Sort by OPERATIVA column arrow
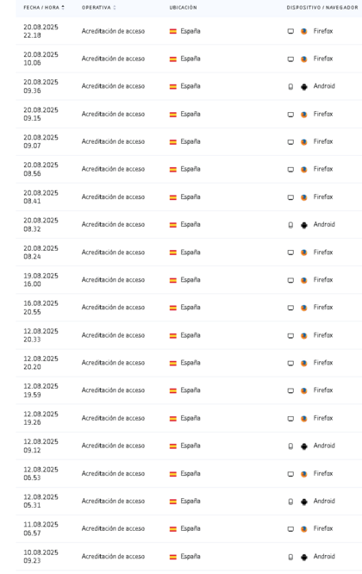Image resolution: width=362 pixels, height=574 pixels. pos(114,7)
